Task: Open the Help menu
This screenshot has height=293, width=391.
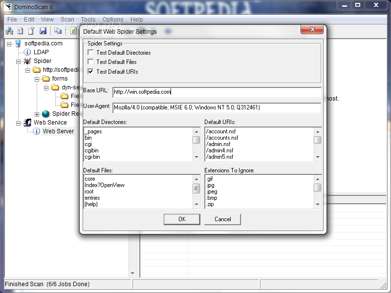Action: pyautogui.click(x=137, y=20)
